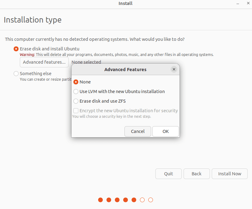The width and height of the screenshot is (252, 209).
Task: Click Install Now button
Action: (229, 174)
